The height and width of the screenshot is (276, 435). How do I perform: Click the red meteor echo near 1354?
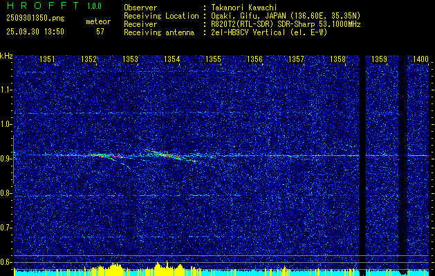point(169,155)
